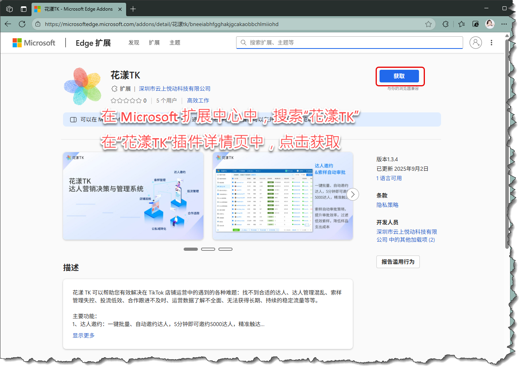Open the browser Extensions puzzle icon

445,24
